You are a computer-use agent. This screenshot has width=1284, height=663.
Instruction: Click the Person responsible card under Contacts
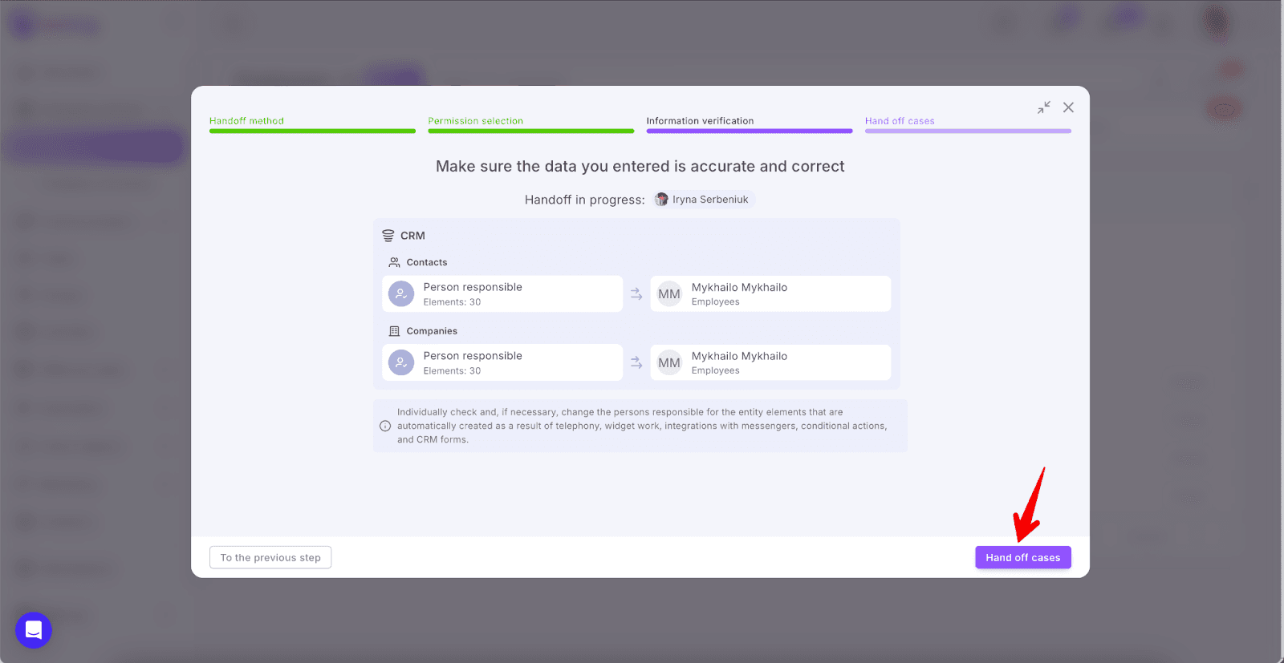[x=502, y=294]
